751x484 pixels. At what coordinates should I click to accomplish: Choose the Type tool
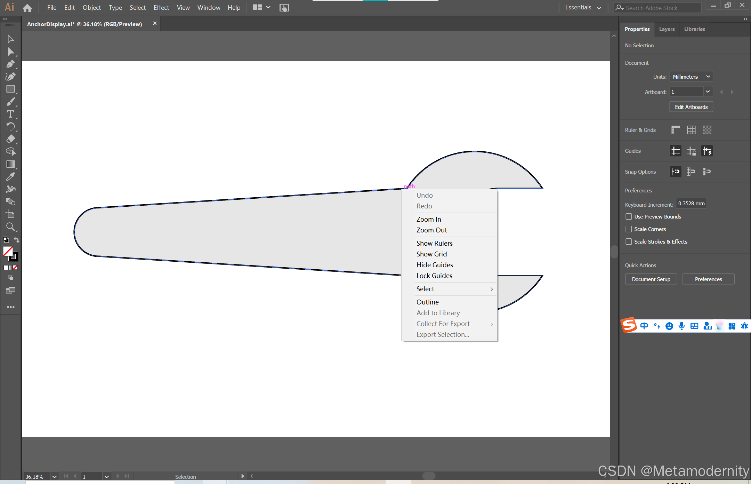point(10,114)
